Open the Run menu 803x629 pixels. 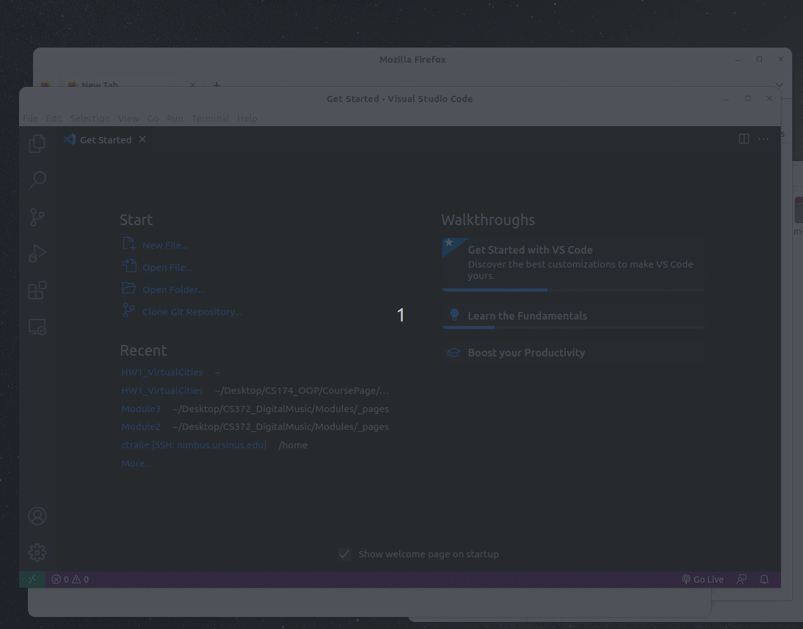point(175,119)
